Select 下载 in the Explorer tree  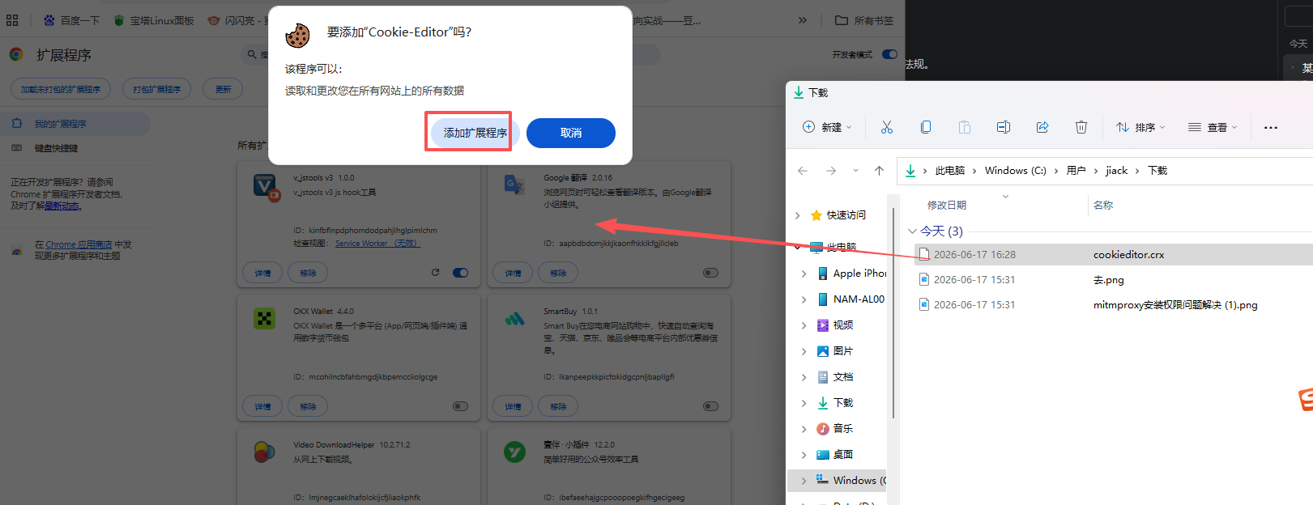click(x=842, y=402)
